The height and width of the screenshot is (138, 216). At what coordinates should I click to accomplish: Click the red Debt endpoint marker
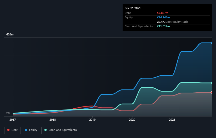point(212,92)
